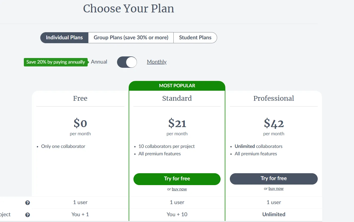Click the Professional plan heading
The height and width of the screenshot is (222, 354).
point(274,98)
